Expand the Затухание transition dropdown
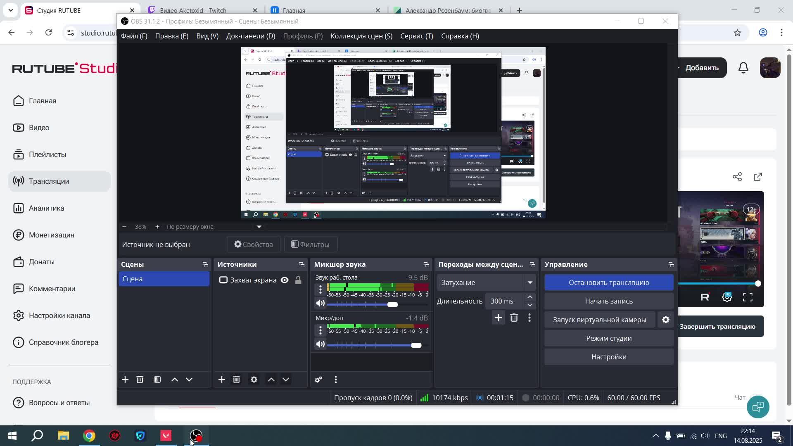The image size is (793, 446). 530,282
